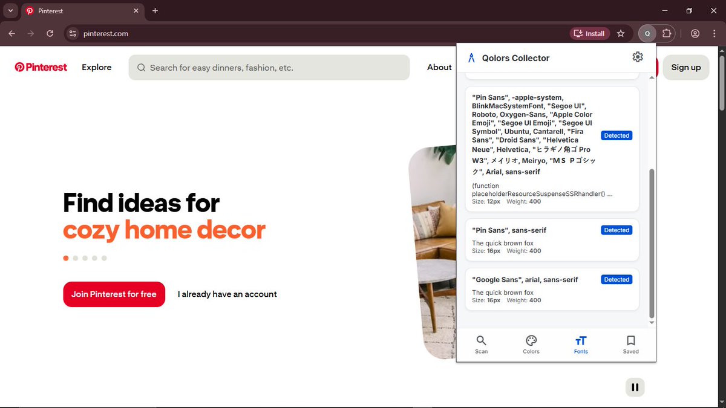This screenshot has height=408, width=726.
Task: Click Qolors extension icon in toolbar
Action: click(x=647, y=34)
